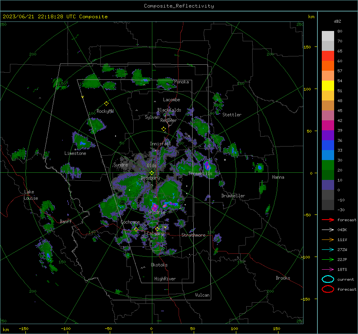Click the Okotoks city label
358x334 pixels.
click(x=159, y=265)
